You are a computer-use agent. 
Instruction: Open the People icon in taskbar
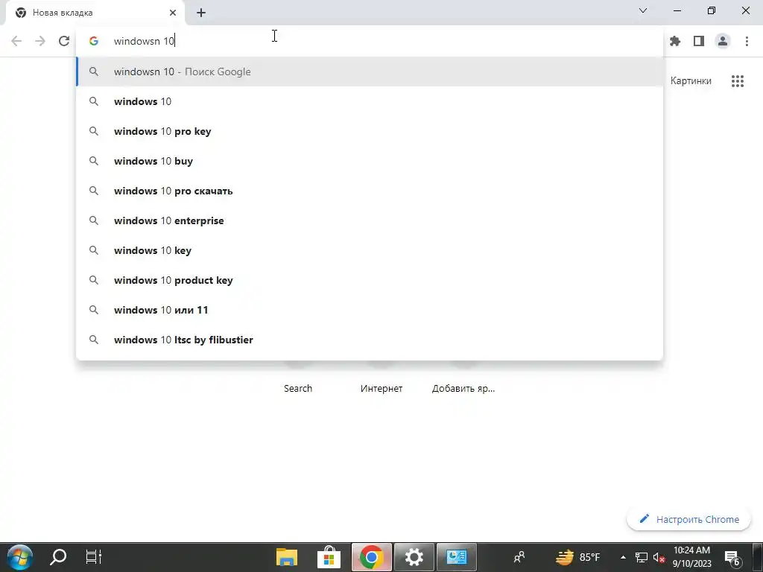[519, 557]
